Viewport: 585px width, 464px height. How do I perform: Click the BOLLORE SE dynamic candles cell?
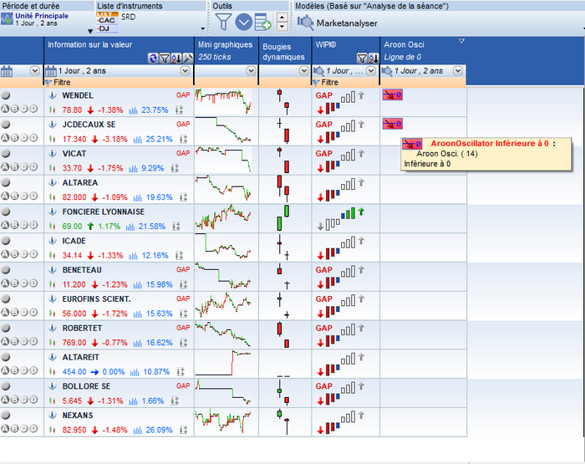pos(285,393)
